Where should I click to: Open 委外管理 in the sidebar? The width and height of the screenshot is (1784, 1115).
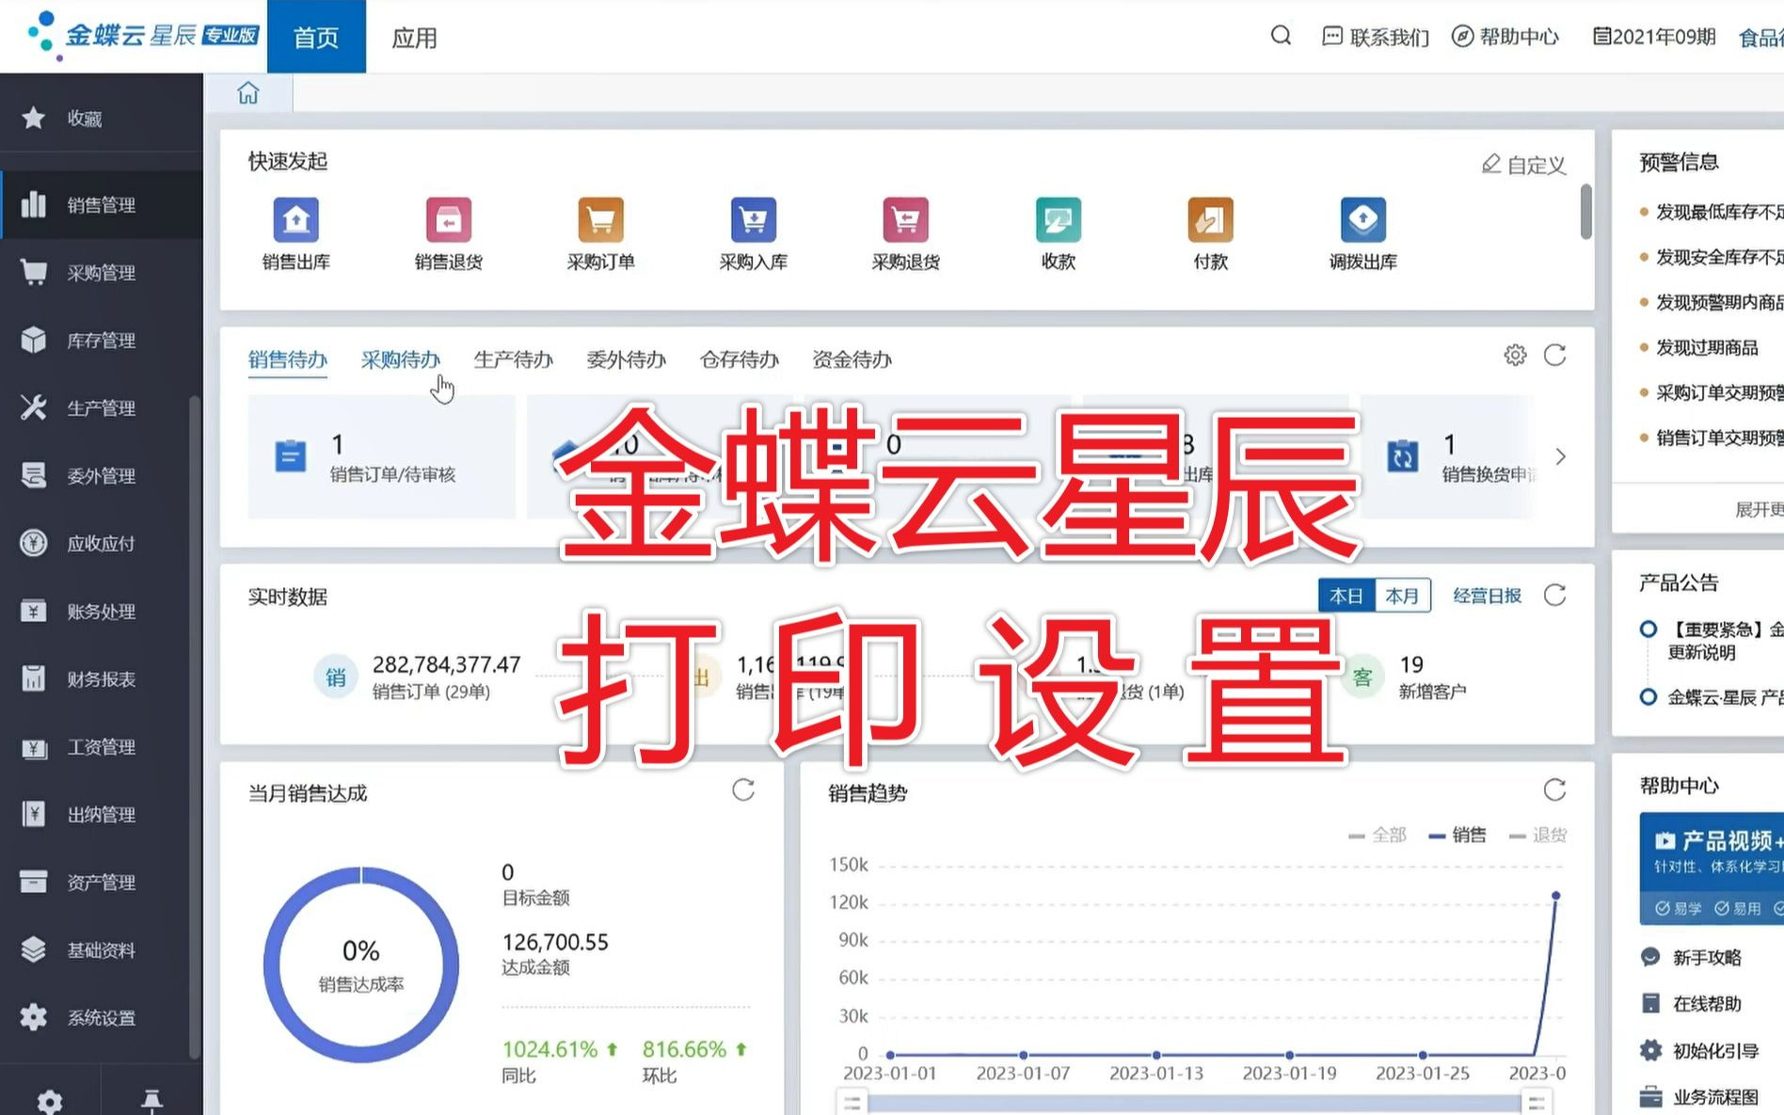[x=102, y=476]
